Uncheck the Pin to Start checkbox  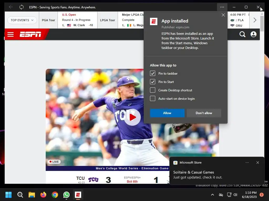[x=153, y=82]
